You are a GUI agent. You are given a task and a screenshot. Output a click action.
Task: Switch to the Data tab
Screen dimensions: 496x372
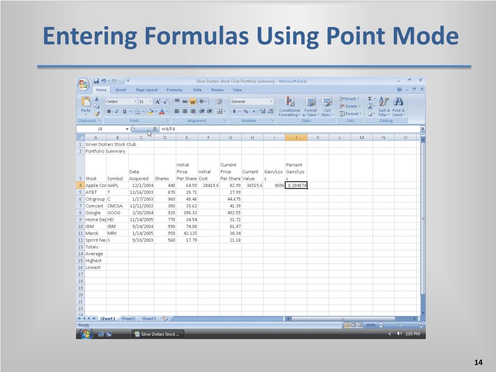197,90
